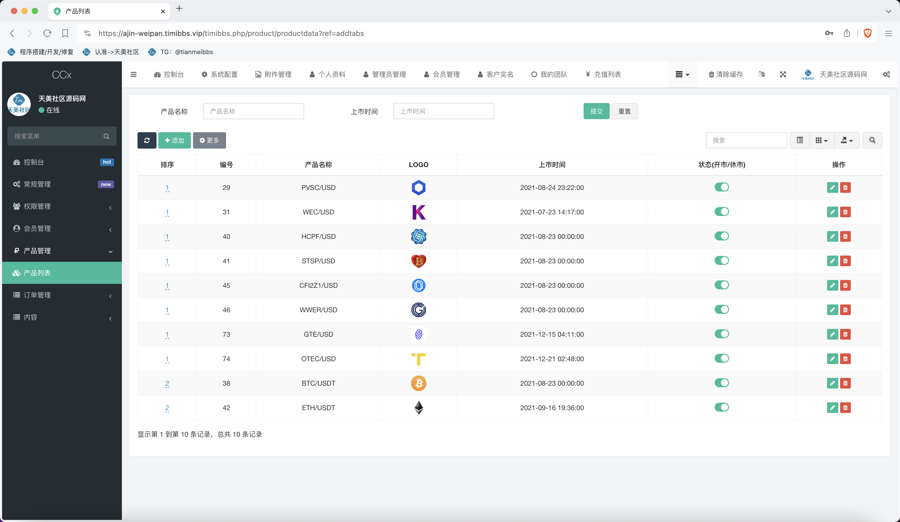Click the table 搜索 input field
The height and width of the screenshot is (522, 900).
[746, 140]
